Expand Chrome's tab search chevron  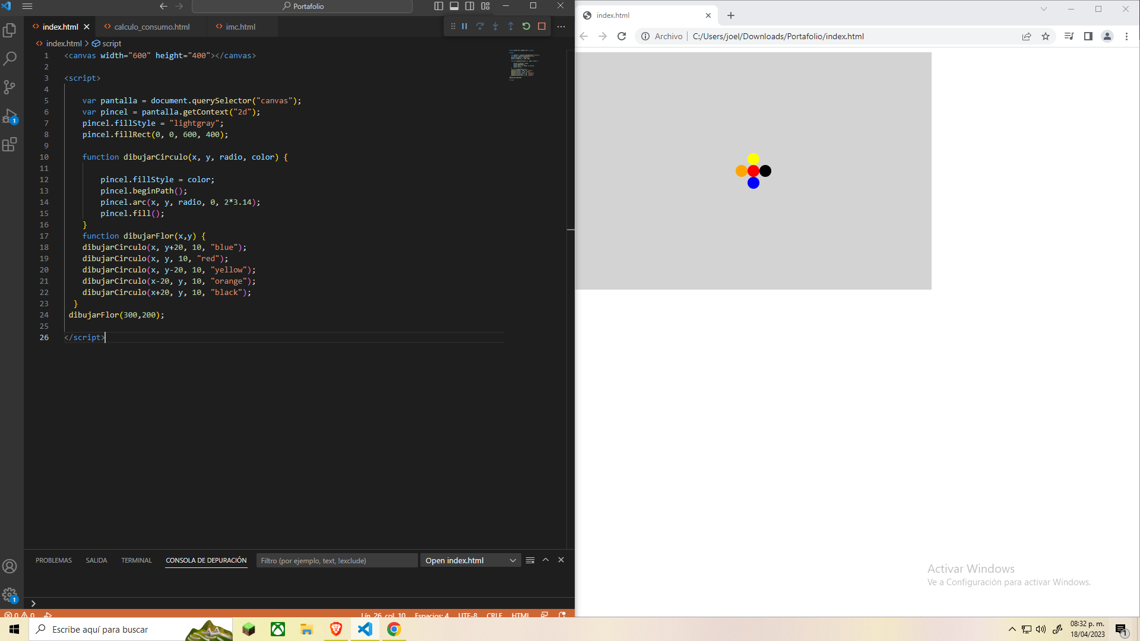pos(1043,9)
